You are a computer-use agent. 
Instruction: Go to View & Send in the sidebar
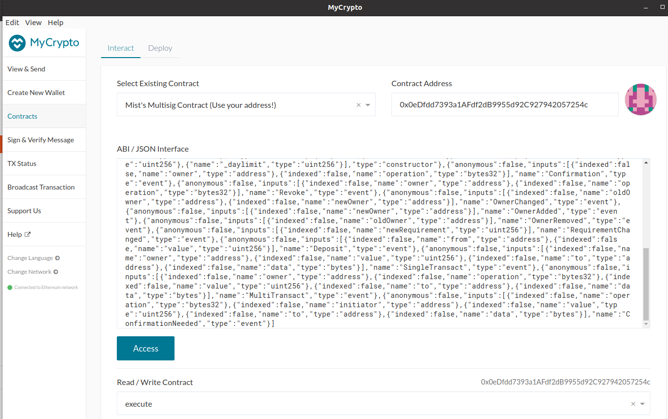(44, 69)
